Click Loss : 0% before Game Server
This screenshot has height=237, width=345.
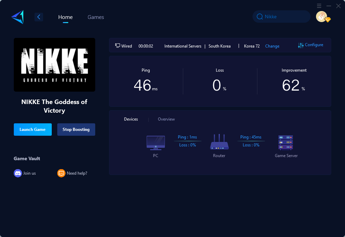pos(251,145)
